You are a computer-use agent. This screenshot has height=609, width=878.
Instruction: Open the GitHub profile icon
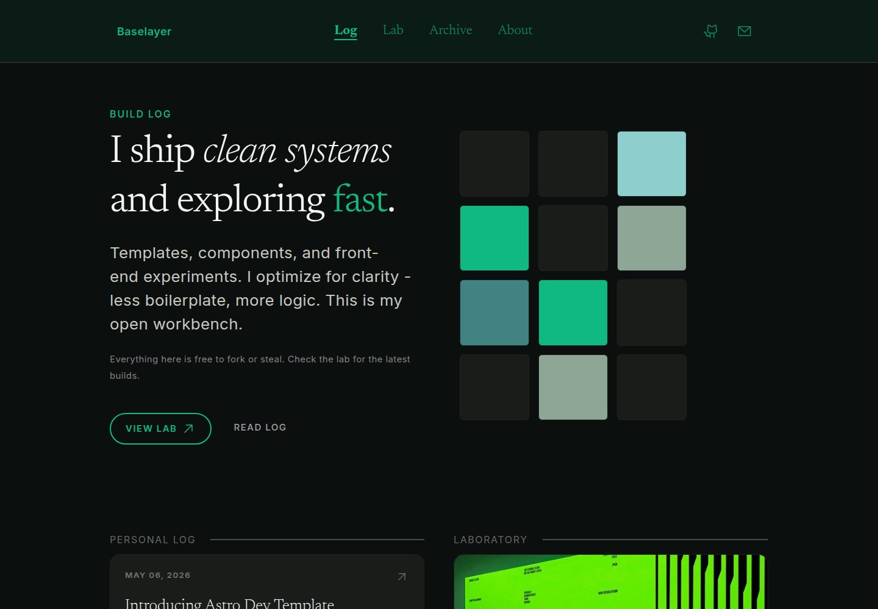(710, 31)
